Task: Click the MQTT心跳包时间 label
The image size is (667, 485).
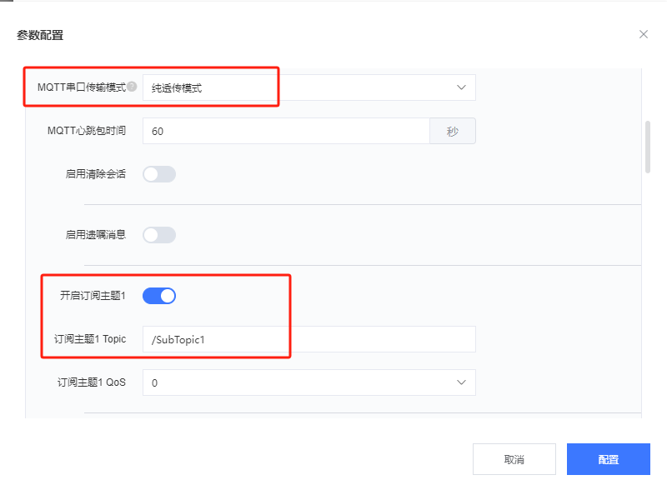Action: (87, 131)
